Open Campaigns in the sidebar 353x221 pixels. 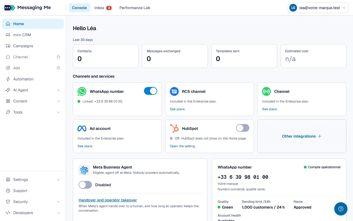tap(33, 46)
